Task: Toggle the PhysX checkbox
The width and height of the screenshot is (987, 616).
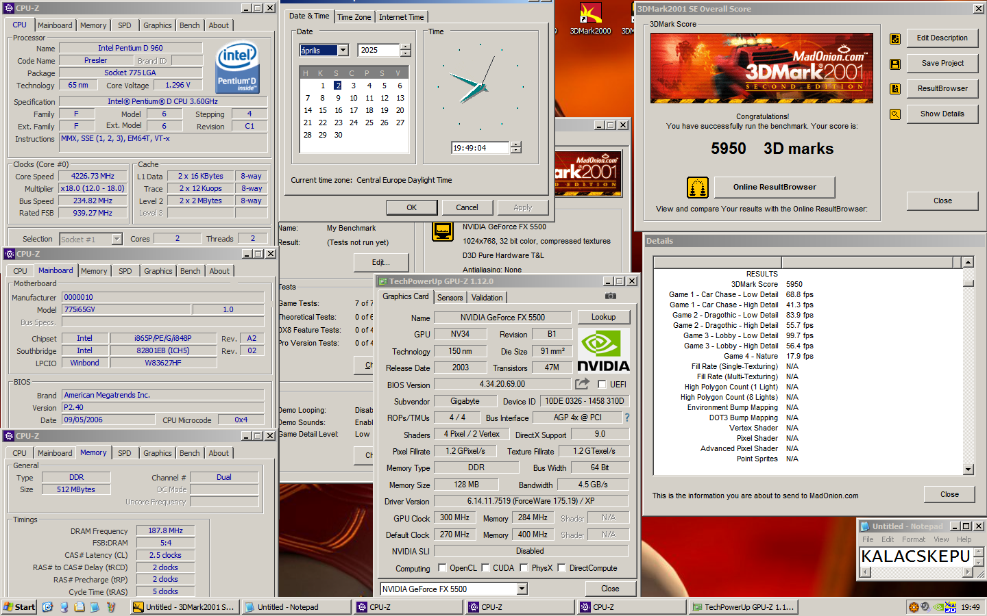Action: [524, 567]
